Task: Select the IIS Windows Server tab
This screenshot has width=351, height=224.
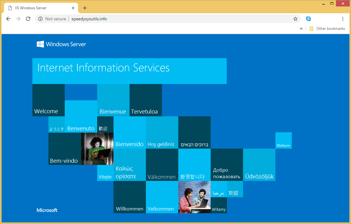Action: pyautogui.click(x=37, y=8)
